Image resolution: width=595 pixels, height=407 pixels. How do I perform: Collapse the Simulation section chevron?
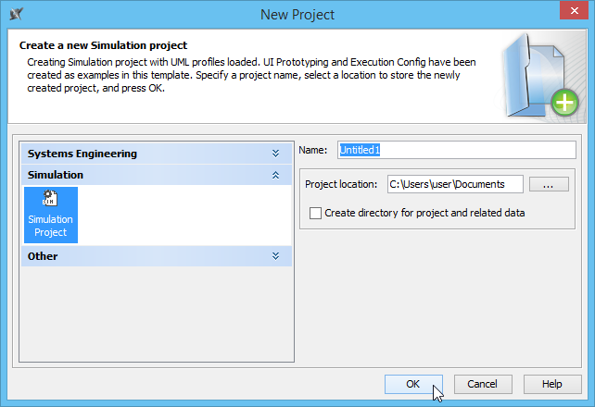pyautogui.click(x=275, y=175)
